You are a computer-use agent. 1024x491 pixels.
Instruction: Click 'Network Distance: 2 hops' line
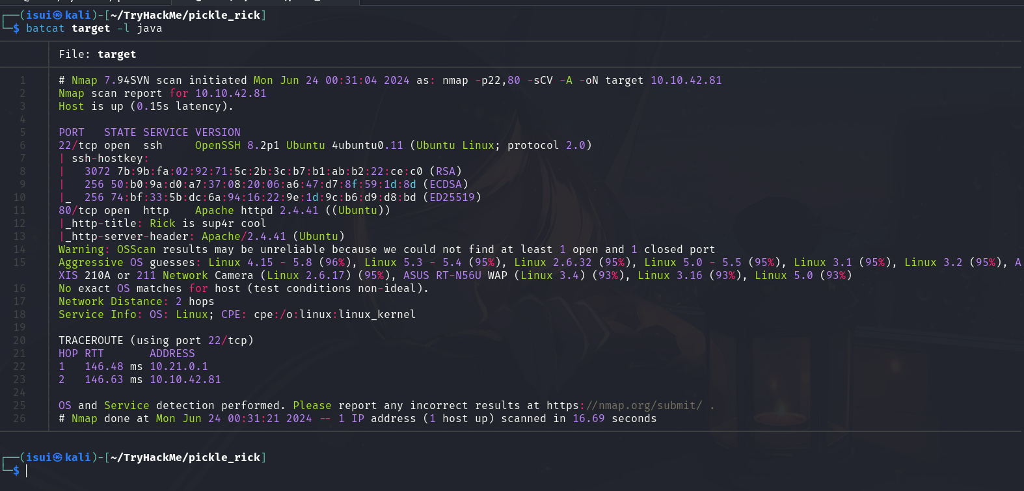pos(136,301)
